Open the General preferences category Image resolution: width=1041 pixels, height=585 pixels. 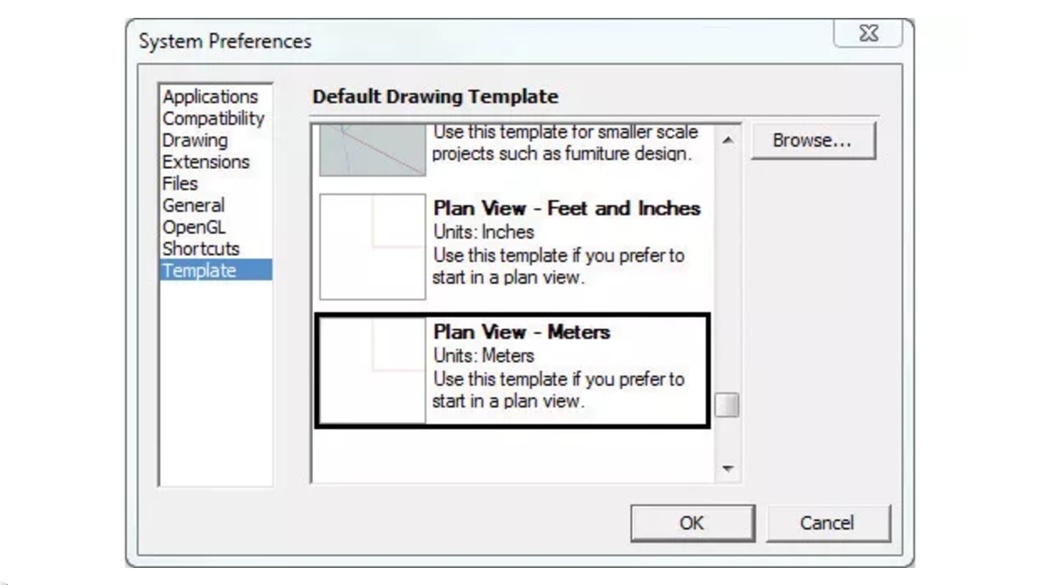[x=194, y=206]
